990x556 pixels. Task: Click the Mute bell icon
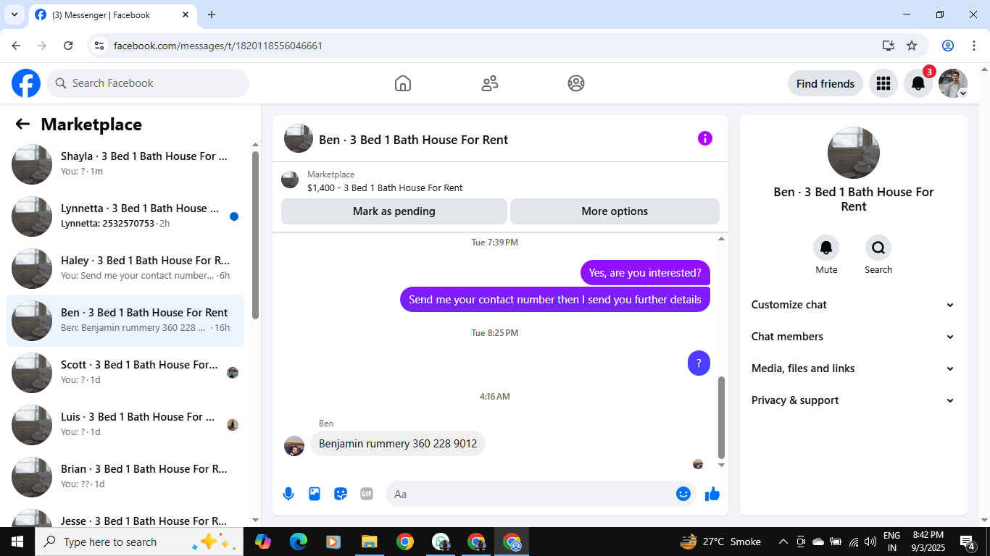click(x=826, y=248)
